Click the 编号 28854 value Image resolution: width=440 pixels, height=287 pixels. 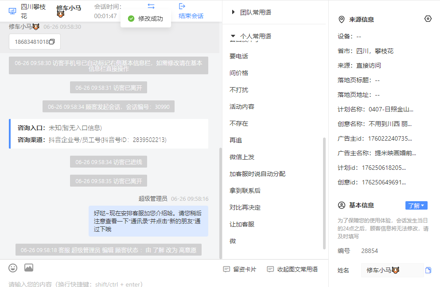pos(370,251)
